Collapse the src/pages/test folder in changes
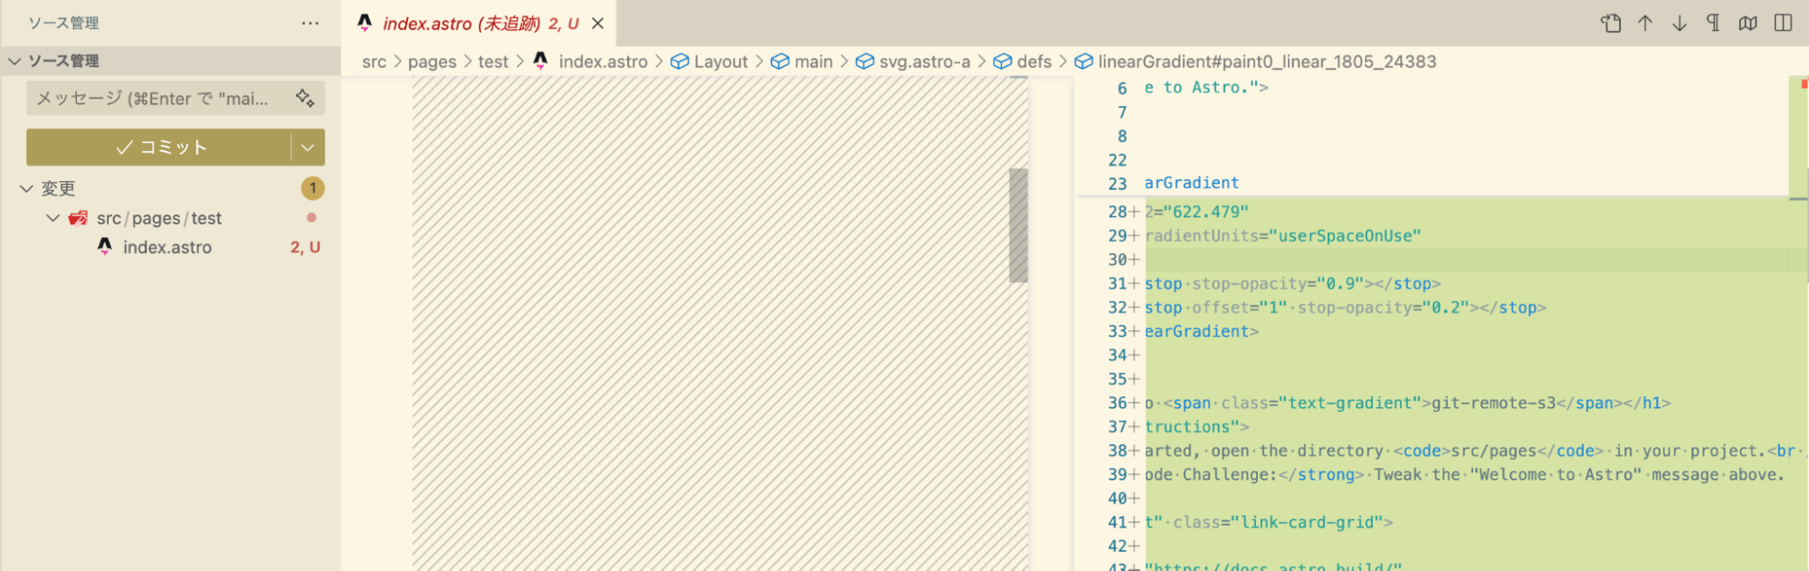Viewport: 1809px width, 571px height. coord(53,218)
